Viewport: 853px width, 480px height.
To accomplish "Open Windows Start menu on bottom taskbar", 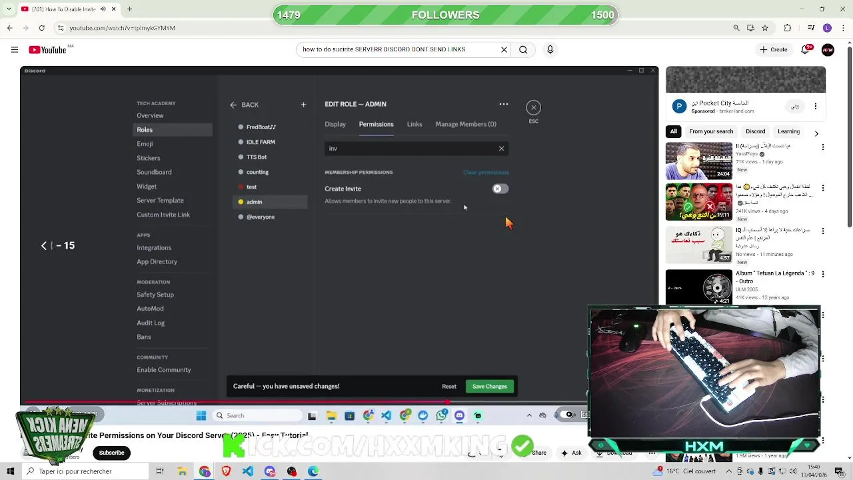I will [x=11, y=471].
